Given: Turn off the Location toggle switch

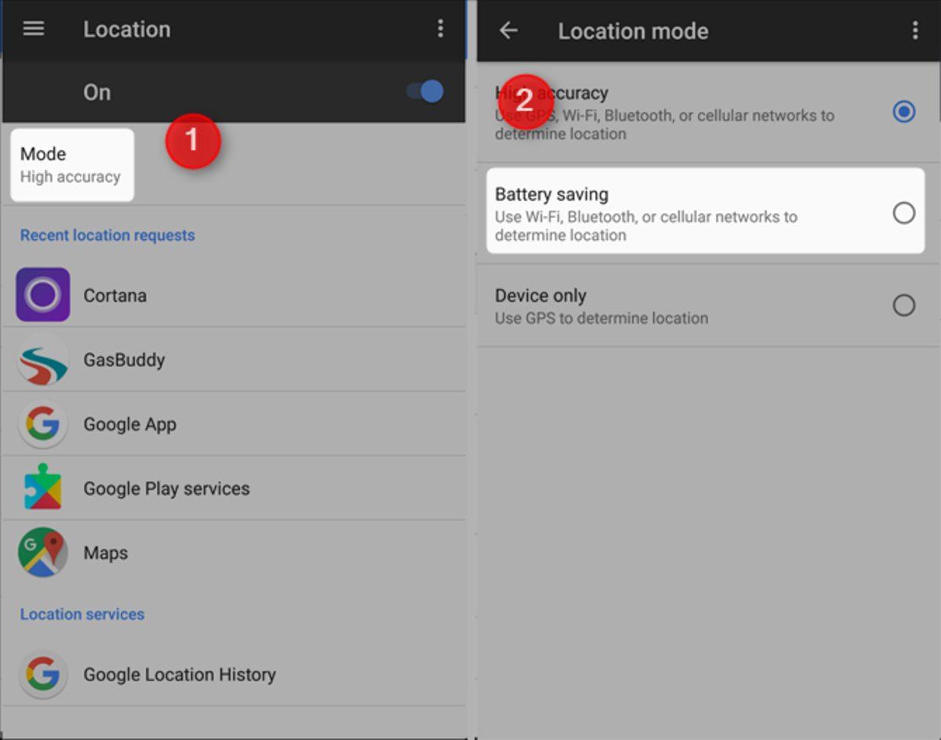Looking at the screenshot, I should pyautogui.click(x=426, y=92).
